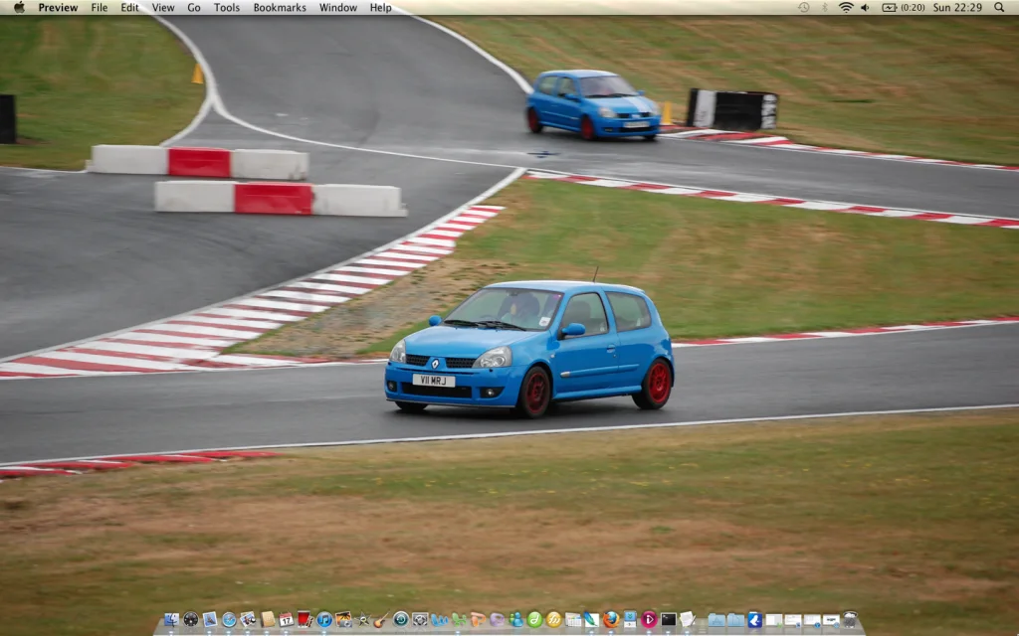This screenshot has width=1019, height=636.
Task: Open the pink circular app in Dock
Action: [649, 620]
